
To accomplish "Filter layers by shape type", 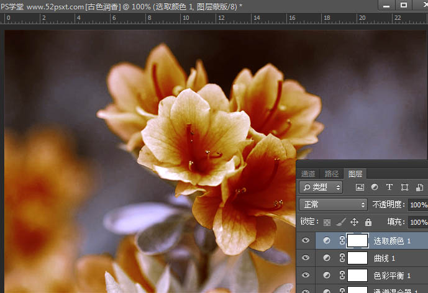I will tap(404, 187).
